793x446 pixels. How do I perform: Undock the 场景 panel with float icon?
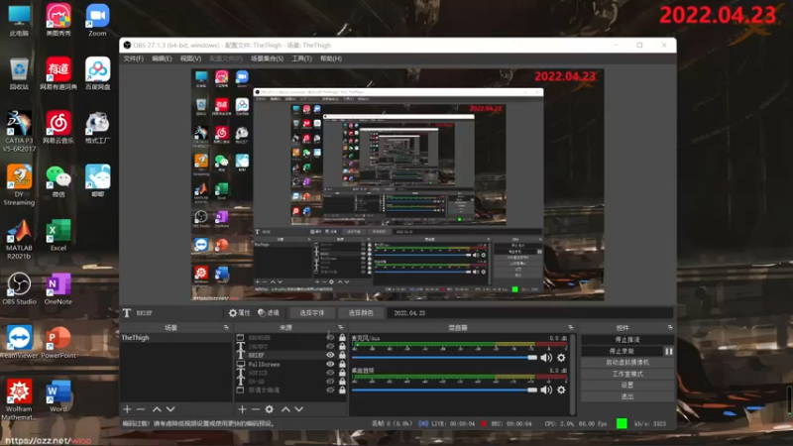[226, 328]
